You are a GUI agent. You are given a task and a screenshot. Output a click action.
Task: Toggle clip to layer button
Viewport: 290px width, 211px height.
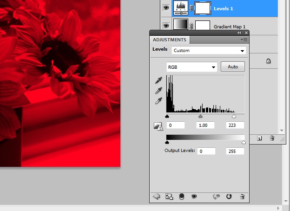click(181, 197)
